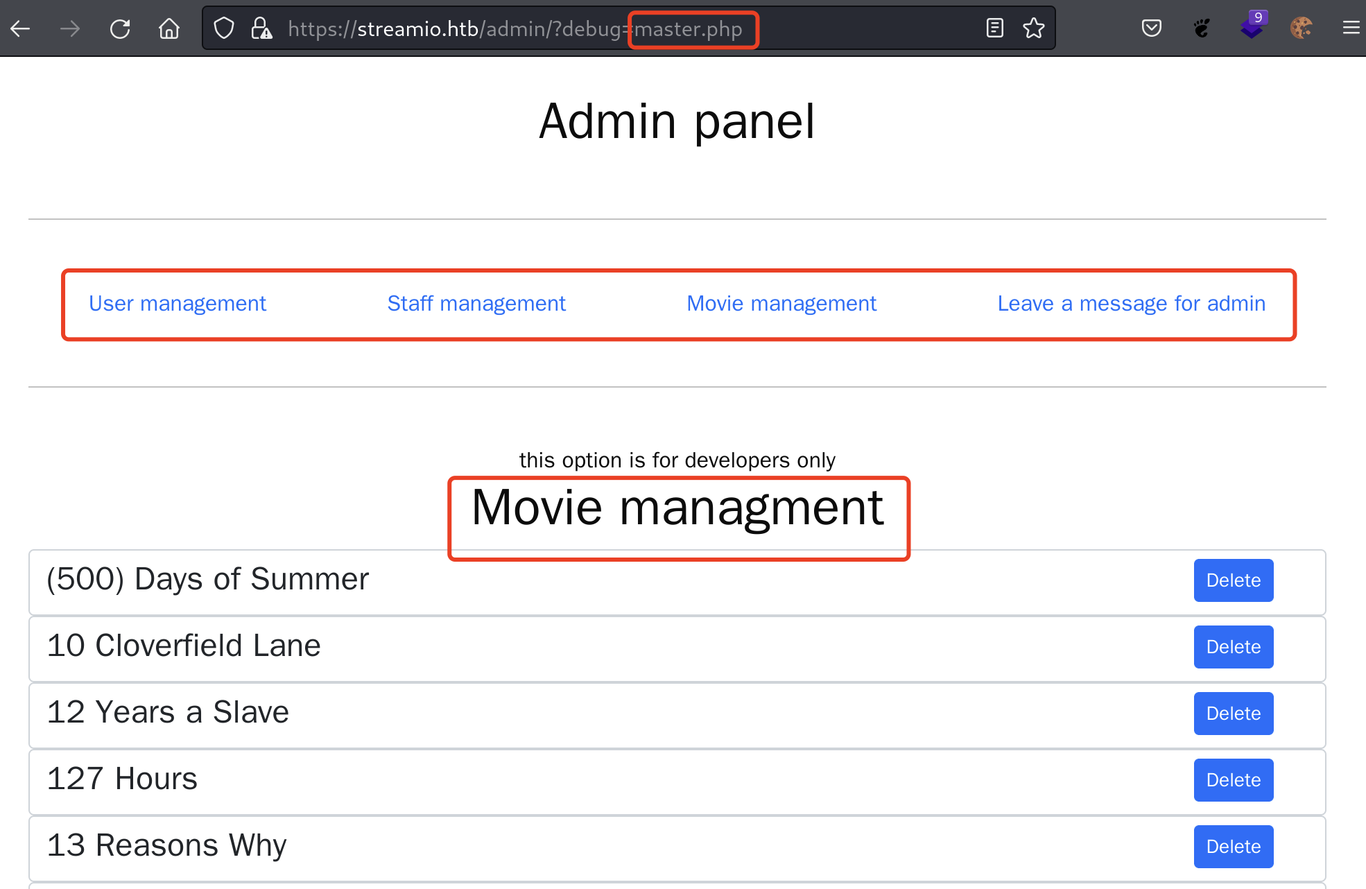
Task: Click the browser back arrow
Action: [x=21, y=28]
